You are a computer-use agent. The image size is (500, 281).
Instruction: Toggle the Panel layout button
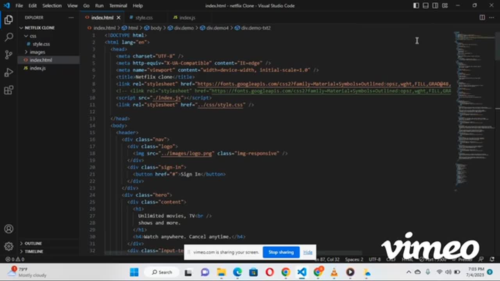[425, 5]
